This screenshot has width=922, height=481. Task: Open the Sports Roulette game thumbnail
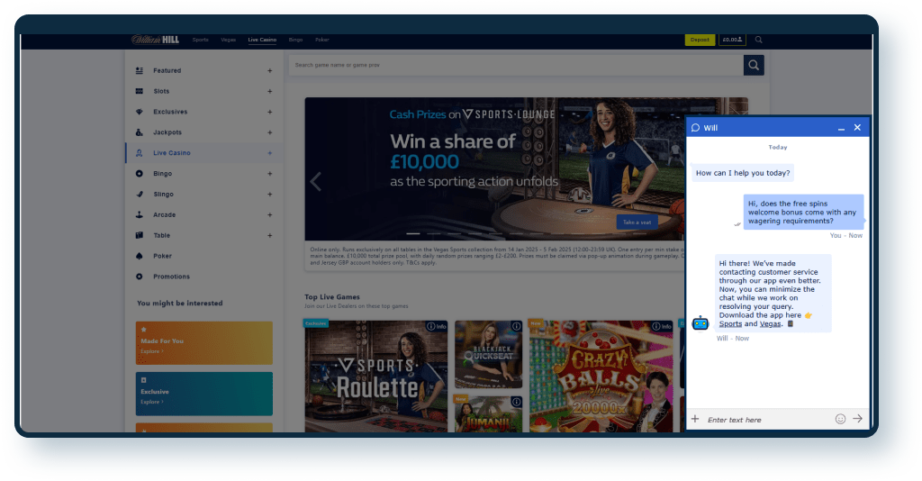[x=375, y=377]
